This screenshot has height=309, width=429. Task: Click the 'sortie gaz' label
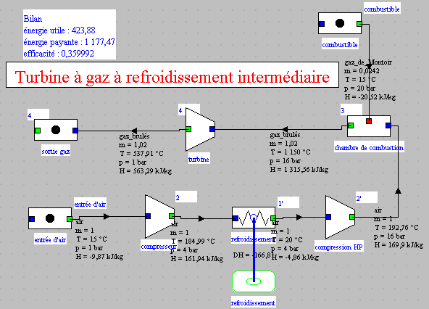click(x=56, y=151)
